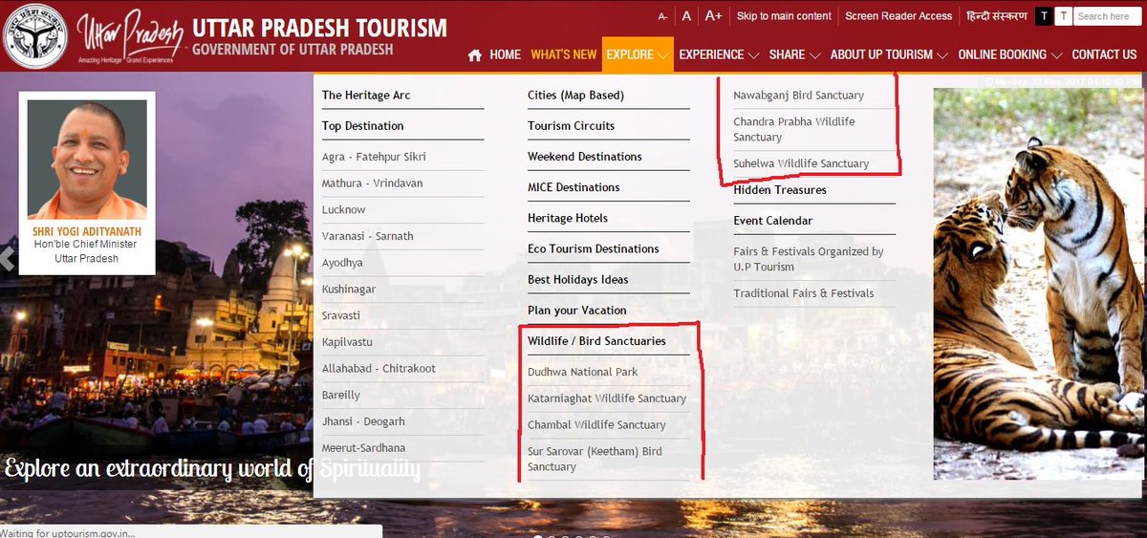Click the Uttar Pradesh government emblem logo

pos(34,36)
